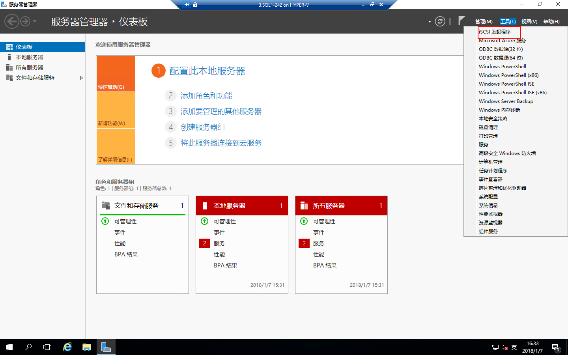Click 事件 in 本地服务器 tile
The height and width of the screenshot is (355, 568).
[x=219, y=232]
